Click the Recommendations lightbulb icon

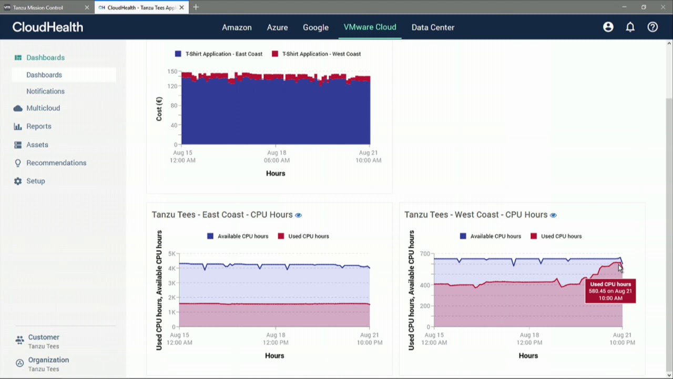point(18,163)
